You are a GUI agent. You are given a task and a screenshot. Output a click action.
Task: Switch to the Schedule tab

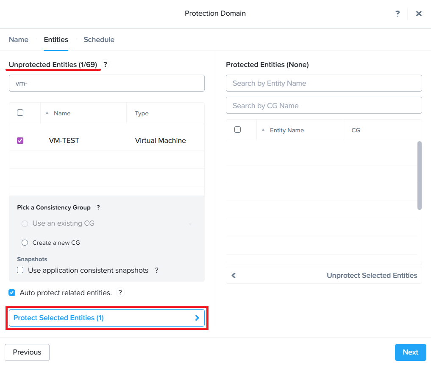click(x=99, y=39)
